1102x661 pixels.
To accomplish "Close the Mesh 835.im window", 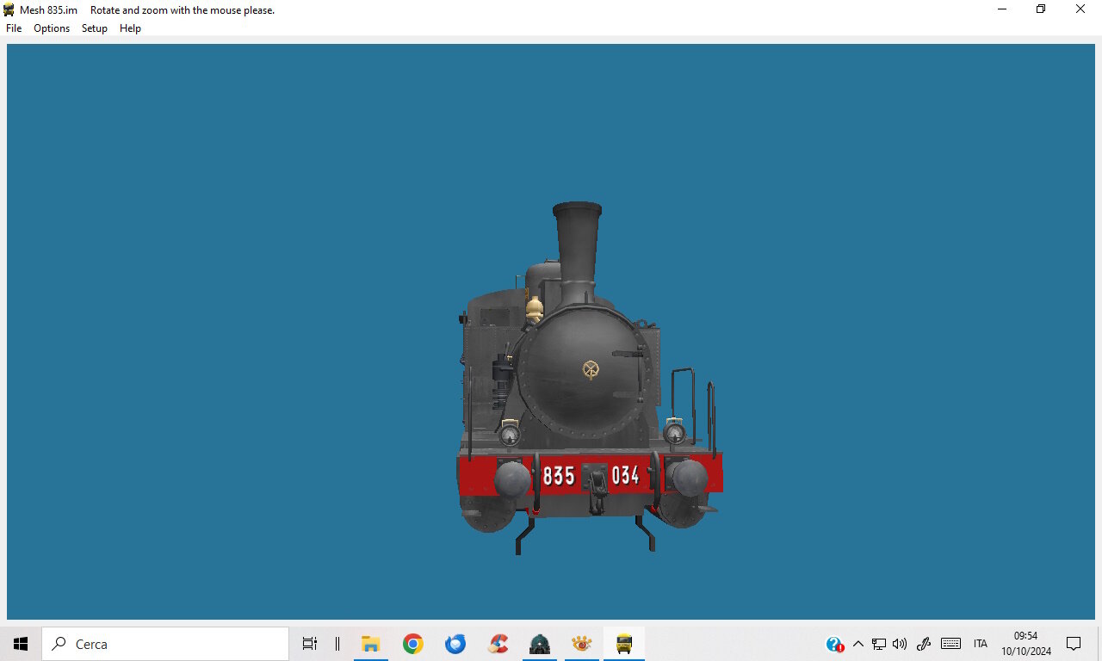I will pyautogui.click(x=1080, y=9).
